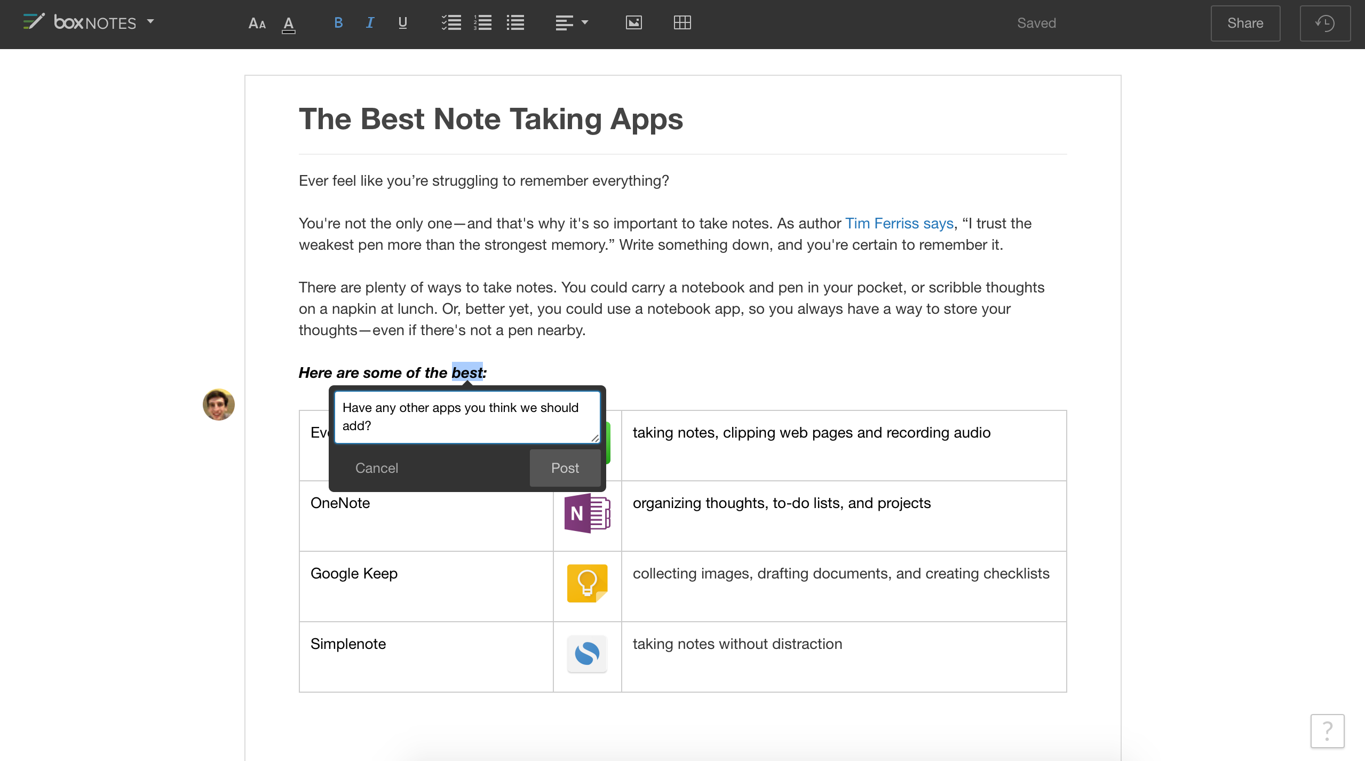Post the comment

pos(565,468)
